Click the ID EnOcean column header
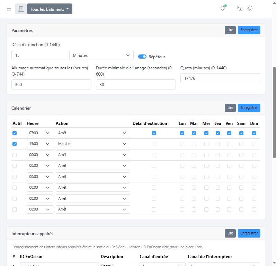This screenshot has height=266, width=277. pos(31,257)
